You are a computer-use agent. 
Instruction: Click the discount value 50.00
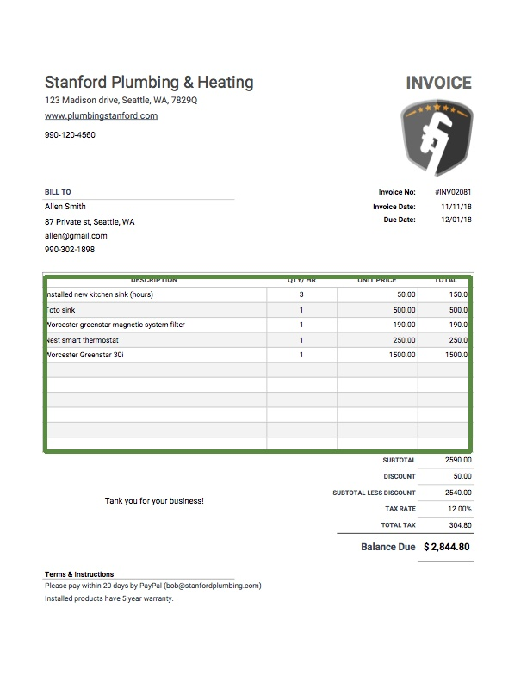point(462,476)
